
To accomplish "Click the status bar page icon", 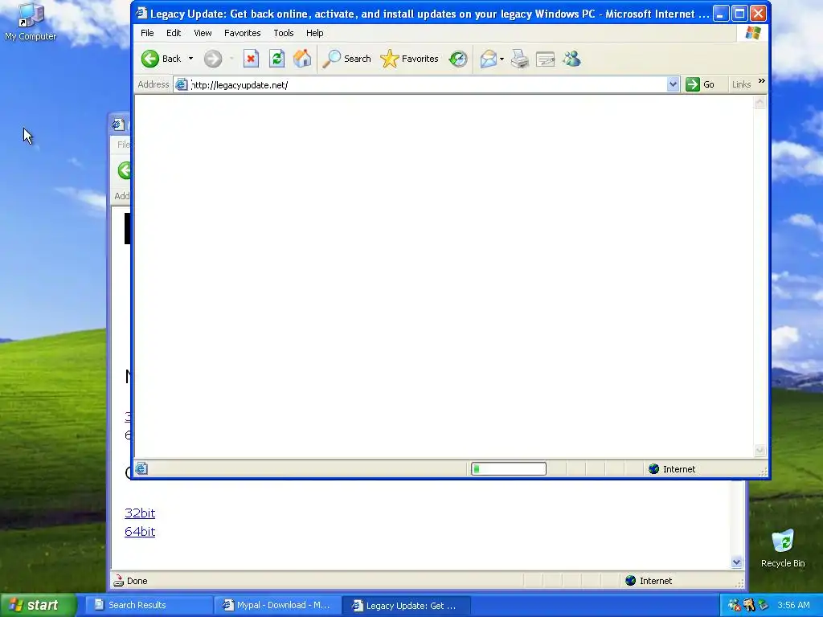I will (141, 469).
